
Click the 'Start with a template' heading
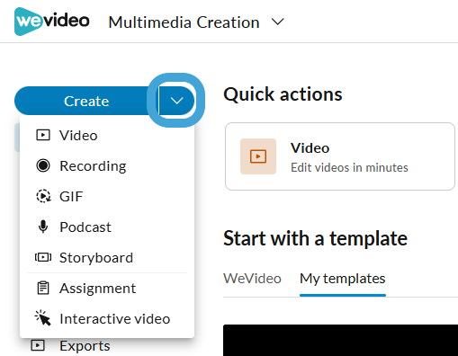click(315, 238)
